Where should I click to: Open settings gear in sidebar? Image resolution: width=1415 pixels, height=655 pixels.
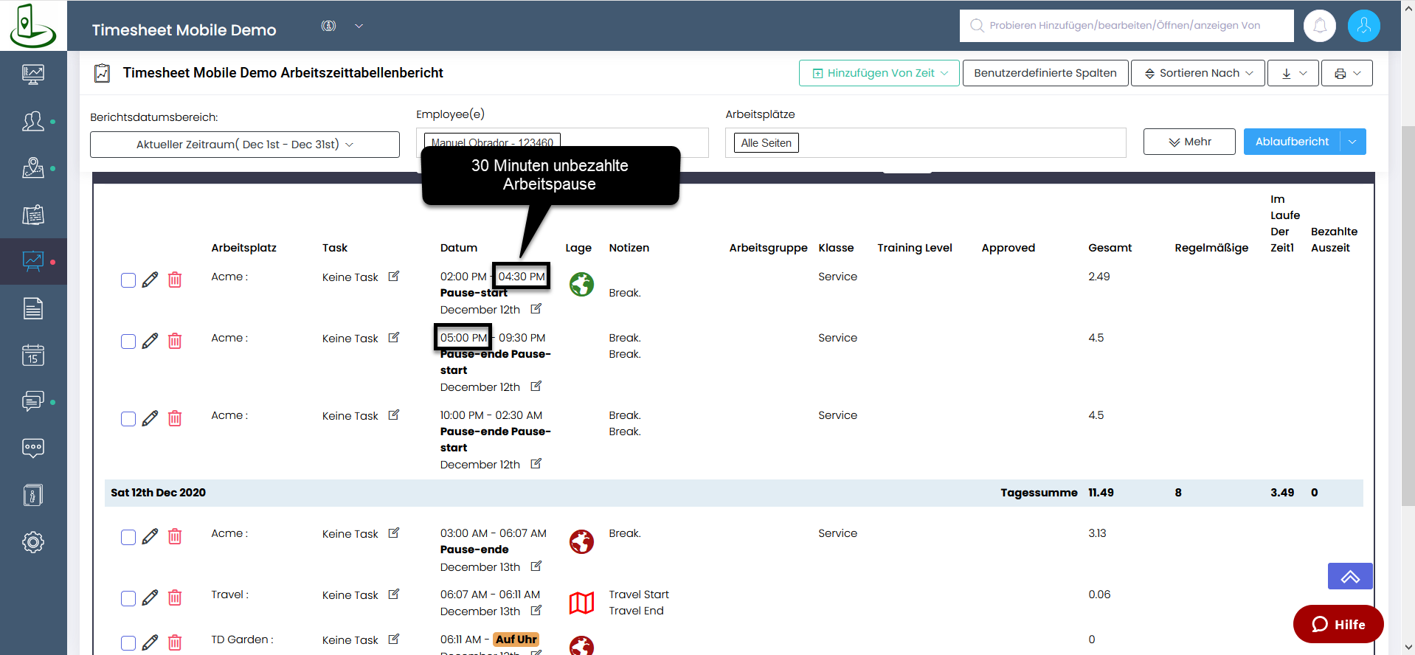pos(33,542)
